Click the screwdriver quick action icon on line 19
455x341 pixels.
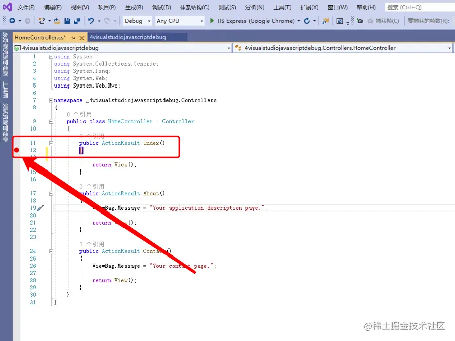tap(40, 208)
